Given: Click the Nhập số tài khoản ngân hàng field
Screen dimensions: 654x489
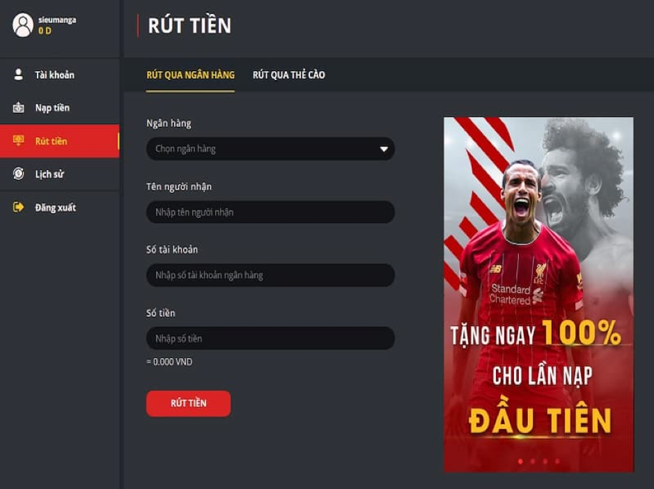Looking at the screenshot, I should click(270, 275).
